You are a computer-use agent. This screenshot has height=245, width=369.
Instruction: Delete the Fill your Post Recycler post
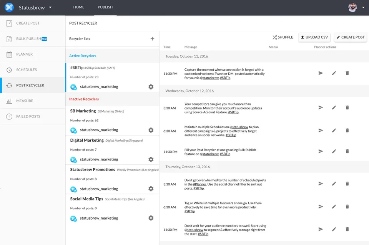(x=347, y=151)
